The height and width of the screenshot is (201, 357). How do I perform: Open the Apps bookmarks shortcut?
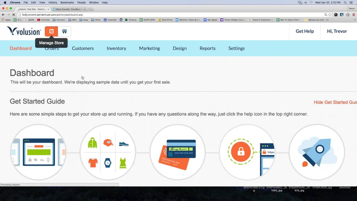click(6, 20)
